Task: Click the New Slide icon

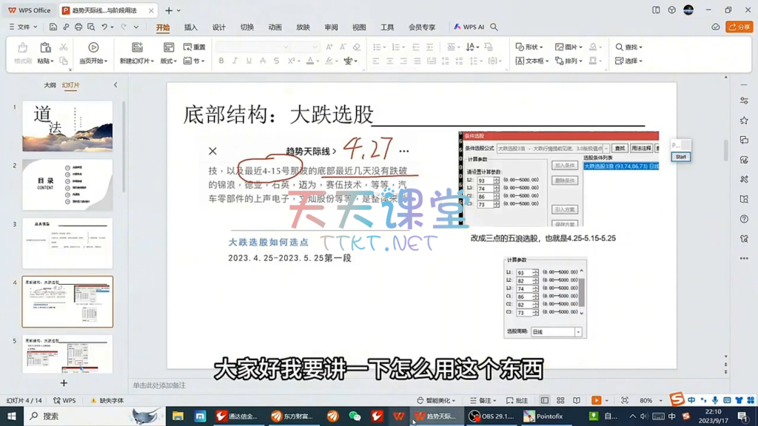Action: (137, 48)
